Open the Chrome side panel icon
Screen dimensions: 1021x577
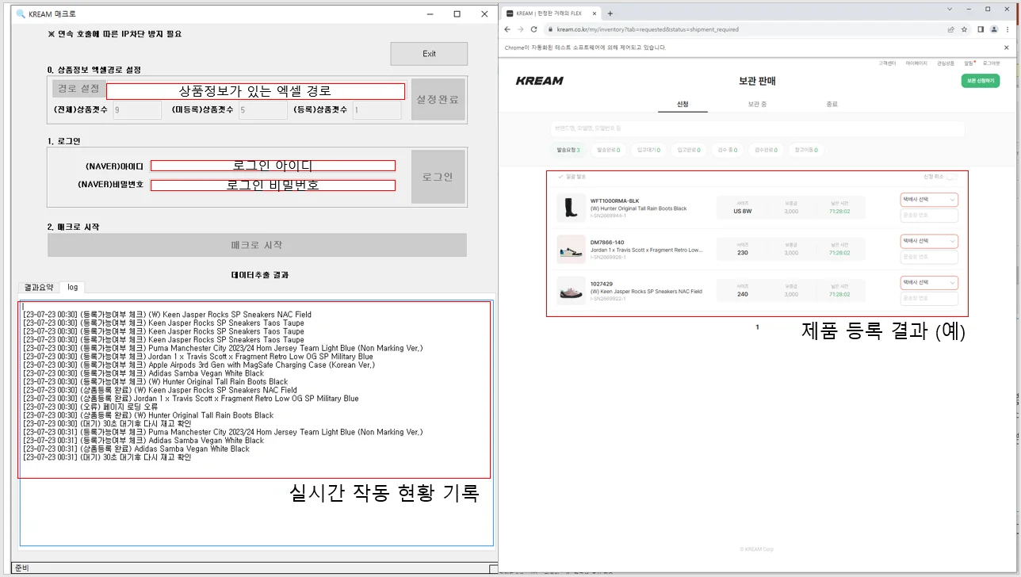981,29
